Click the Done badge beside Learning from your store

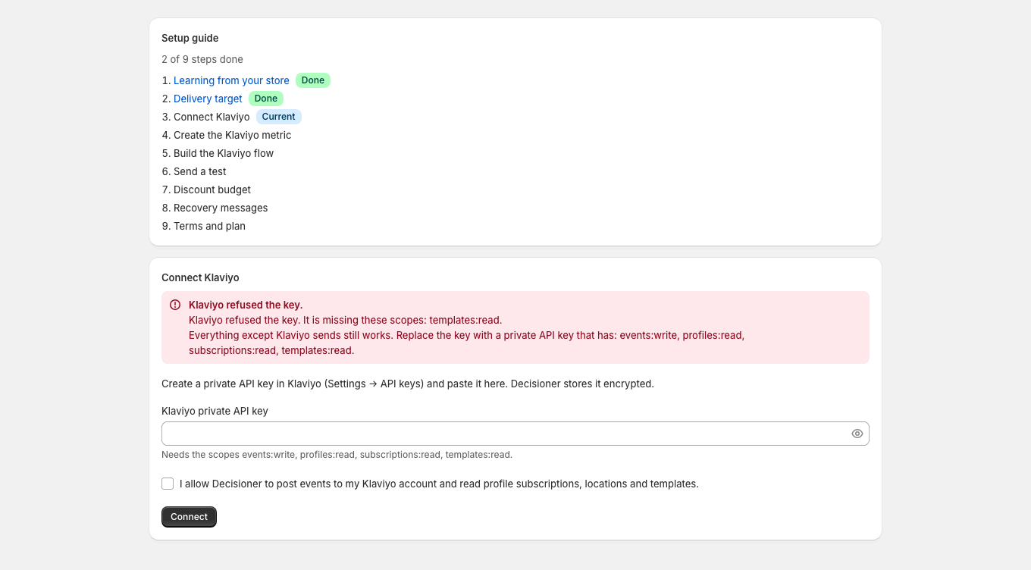click(313, 80)
